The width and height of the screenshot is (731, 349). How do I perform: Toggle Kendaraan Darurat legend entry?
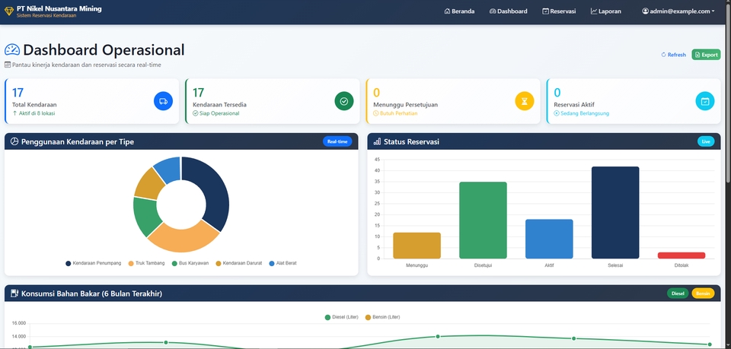(238, 263)
